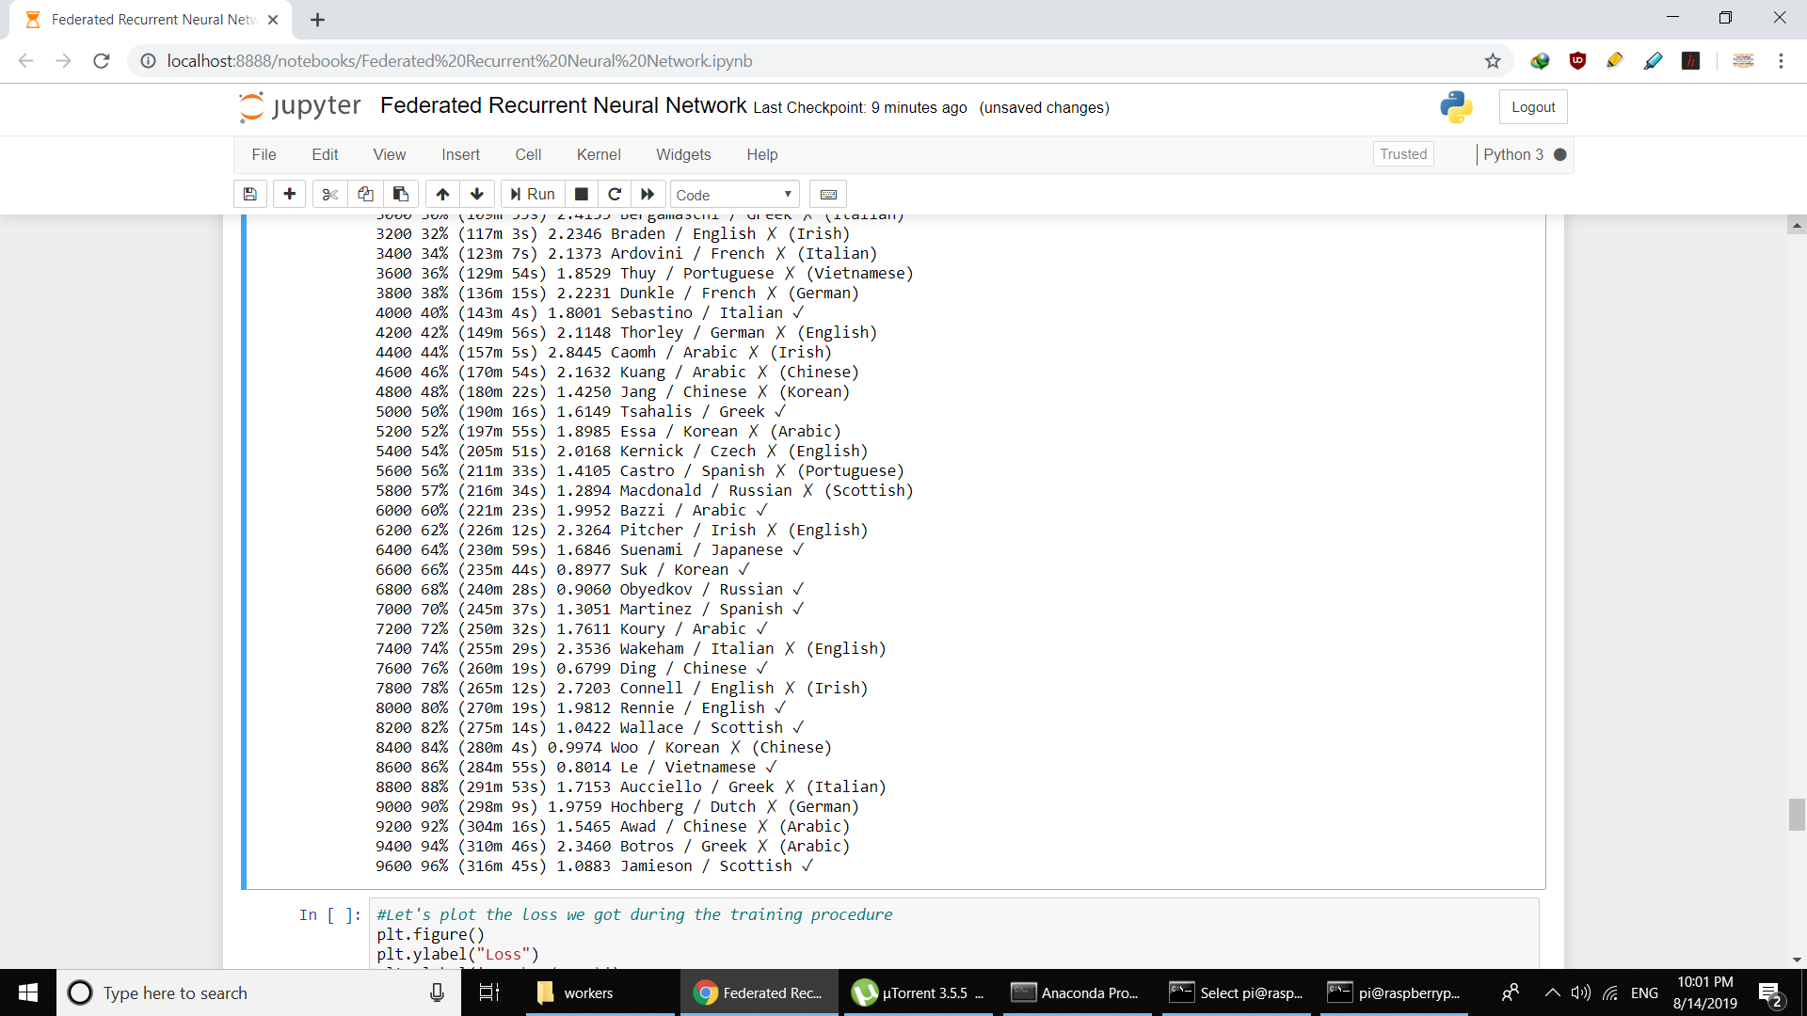Copy selected cells icon

click(365, 195)
